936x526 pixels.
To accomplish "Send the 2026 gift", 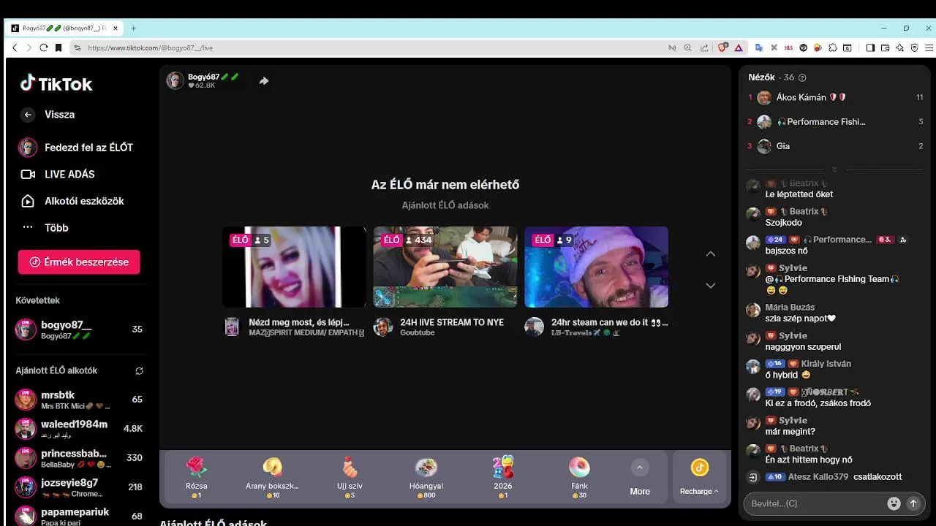I will point(503,477).
